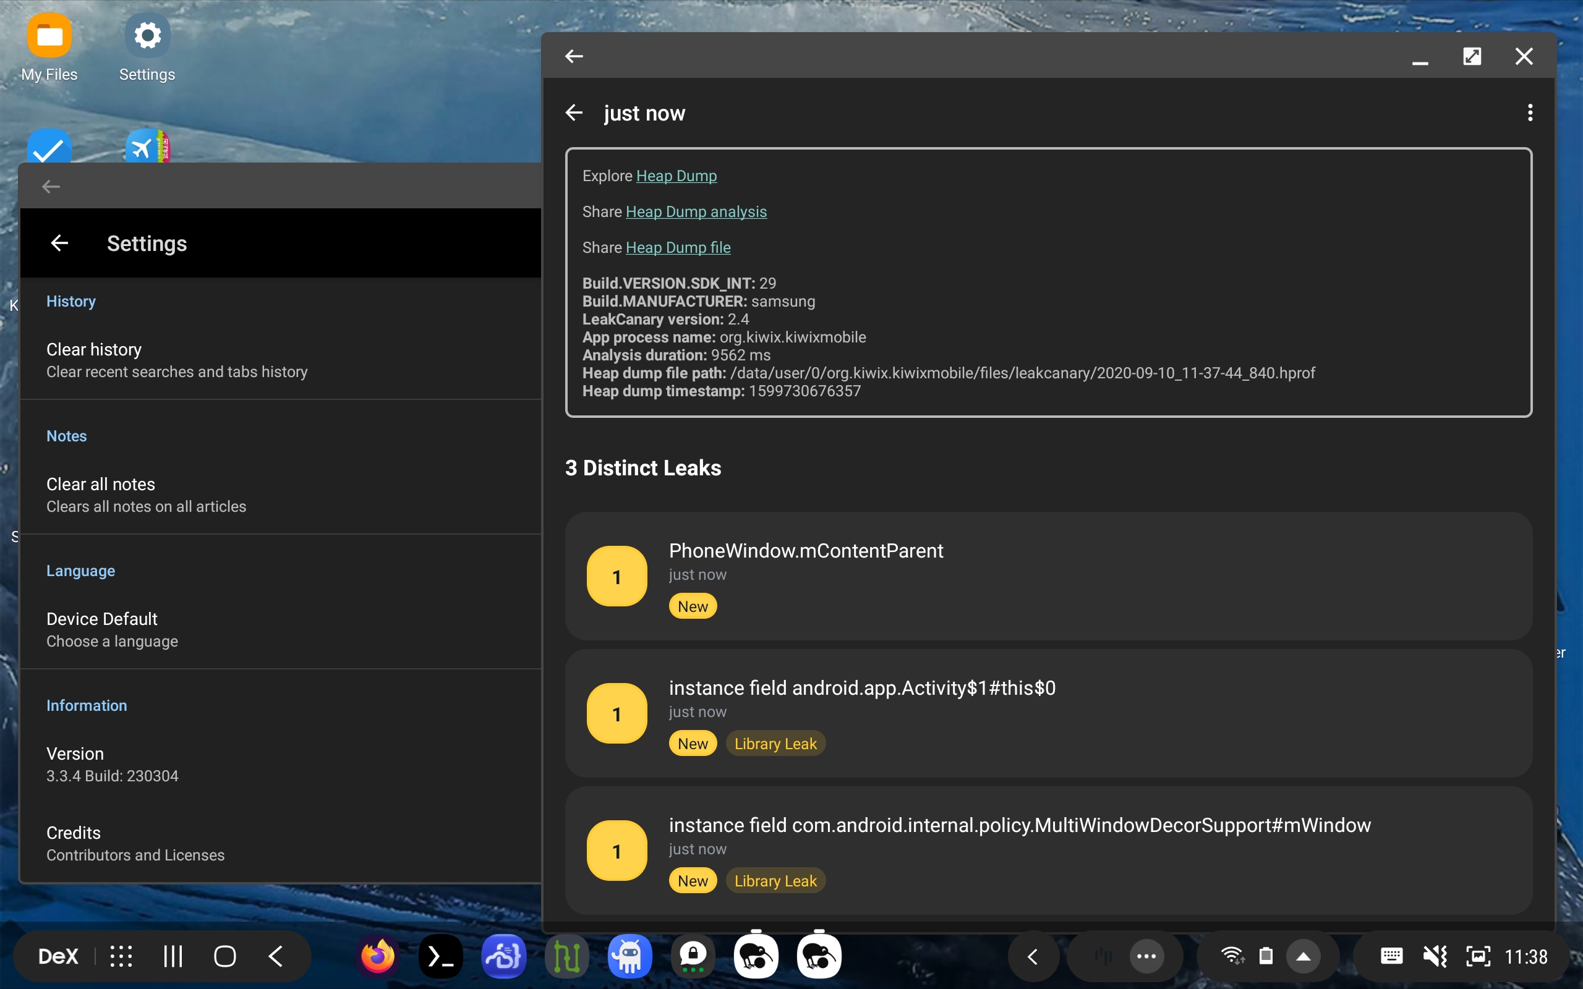Click the Notes section header
The image size is (1583, 989).
click(x=67, y=436)
